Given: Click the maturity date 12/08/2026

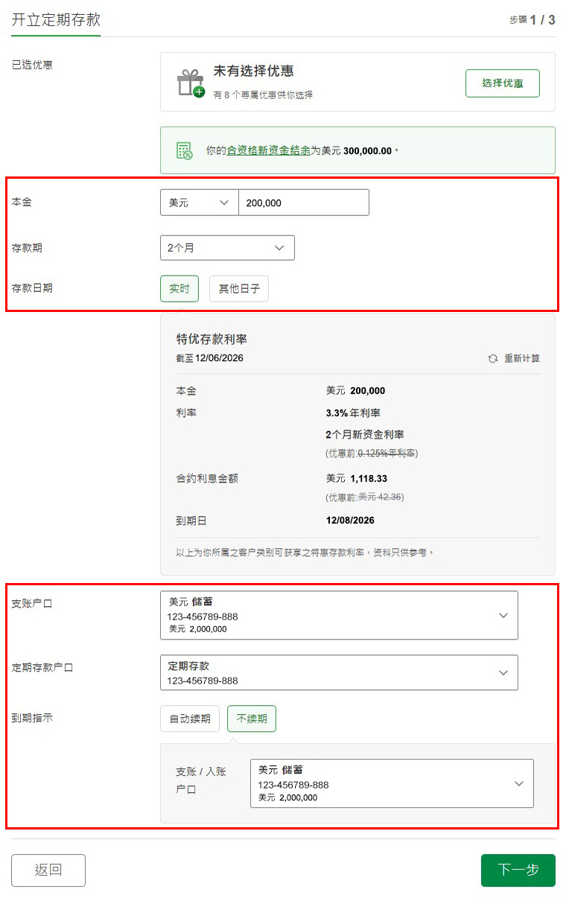Looking at the screenshot, I should pyautogui.click(x=350, y=521).
